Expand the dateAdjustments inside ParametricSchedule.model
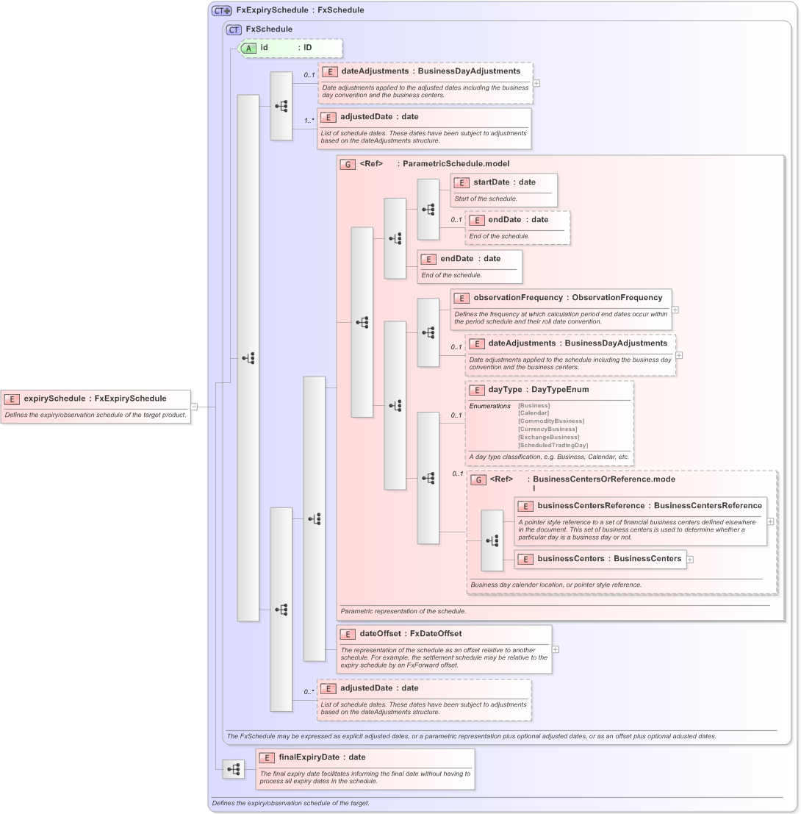801x814 pixels. [x=679, y=355]
